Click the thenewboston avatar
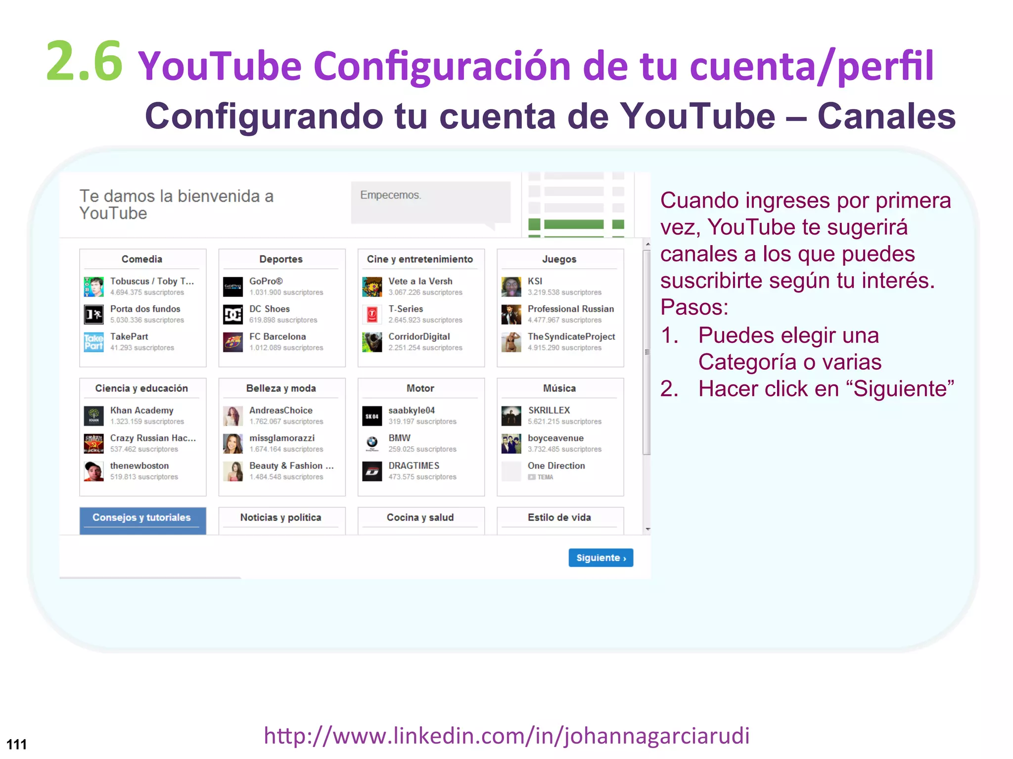The image size is (1013, 759). (x=94, y=471)
